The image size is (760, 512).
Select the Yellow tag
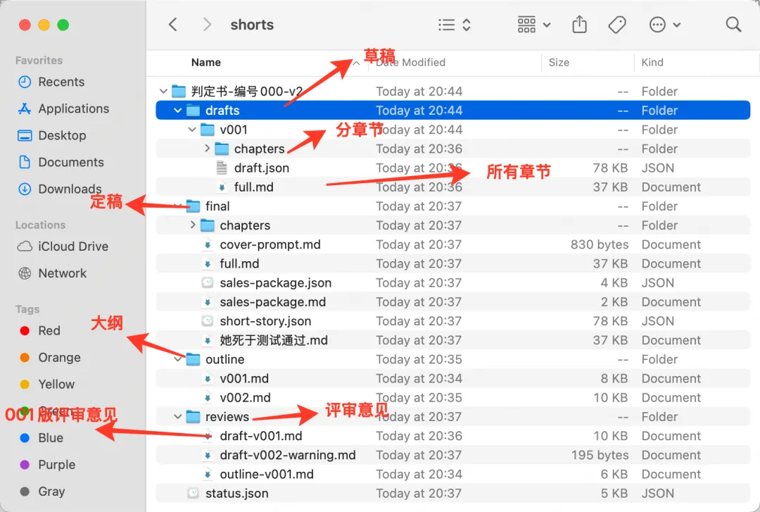pyautogui.click(x=47, y=385)
